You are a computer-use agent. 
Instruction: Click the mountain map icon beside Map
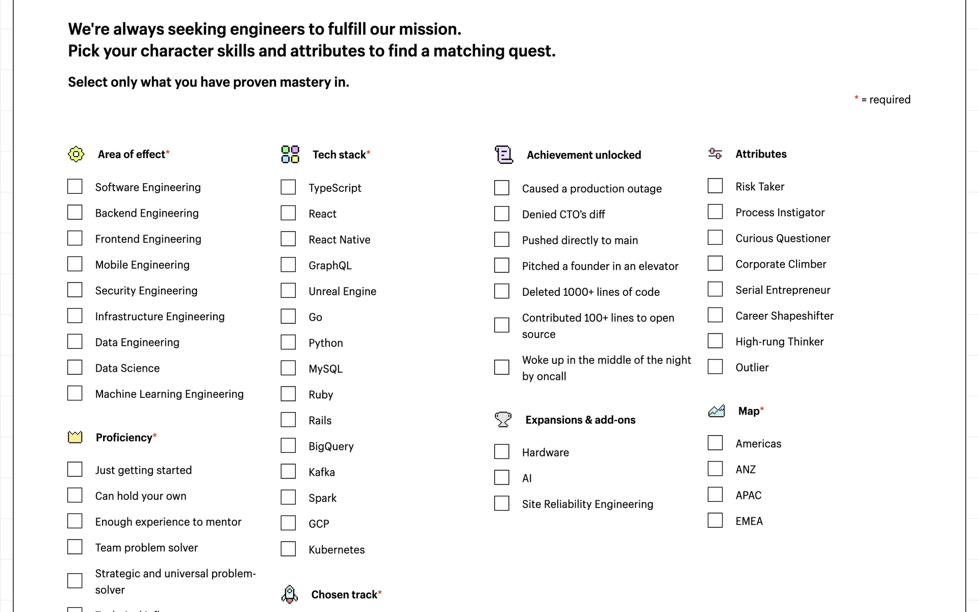716,411
